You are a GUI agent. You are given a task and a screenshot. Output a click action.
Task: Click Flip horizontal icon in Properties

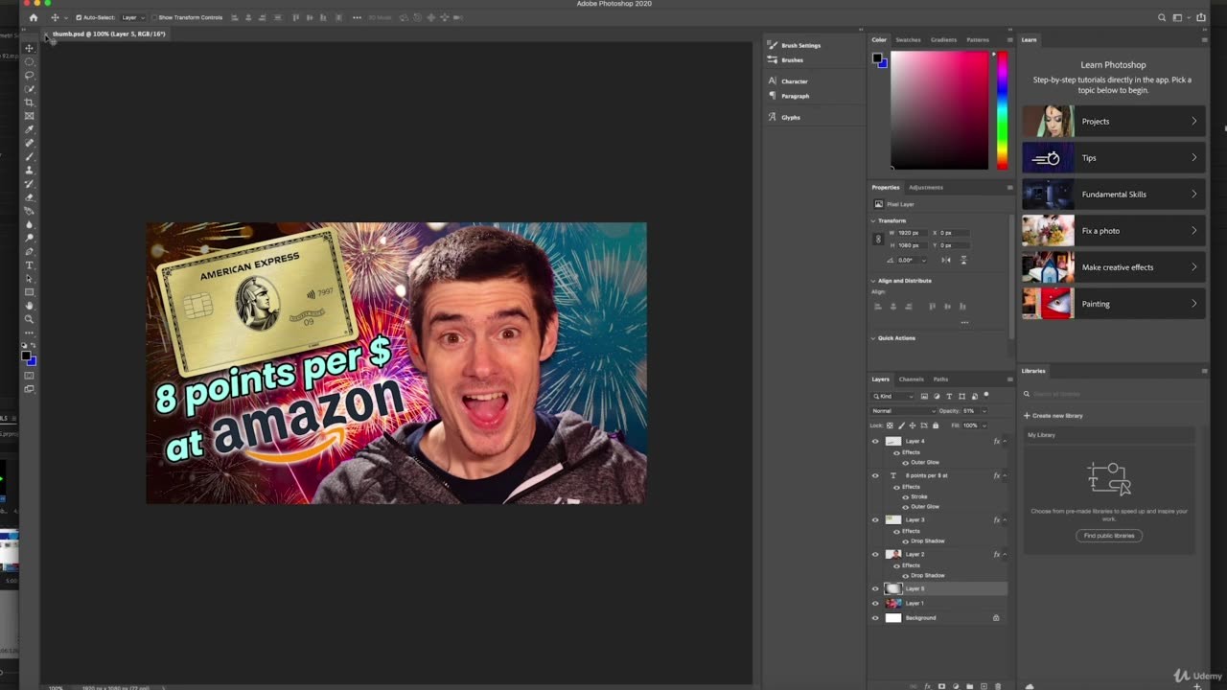coord(946,260)
